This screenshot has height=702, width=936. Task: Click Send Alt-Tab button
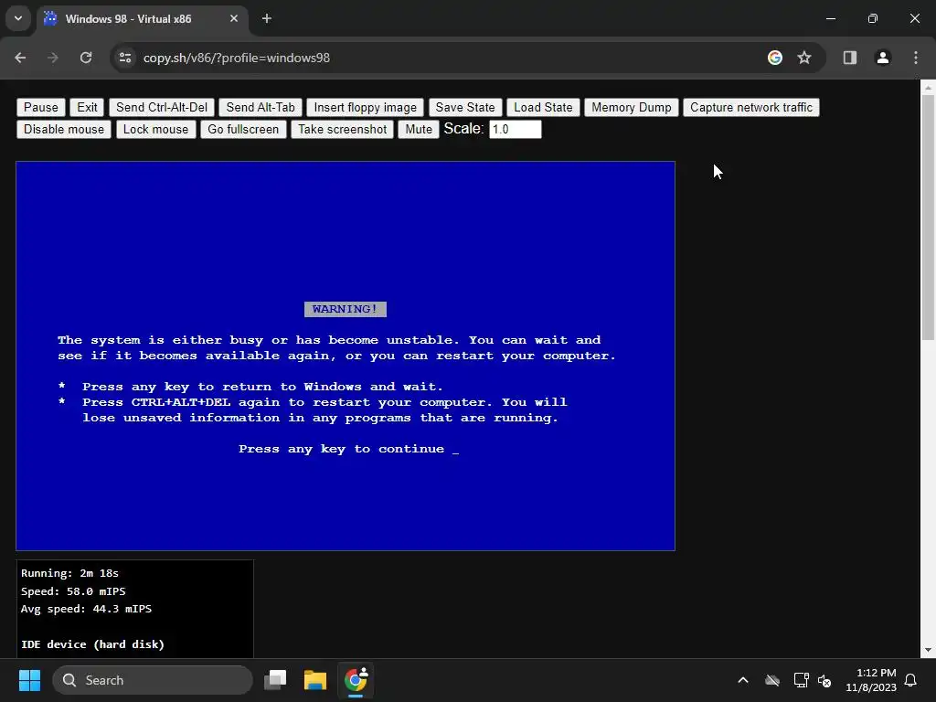point(261,108)
